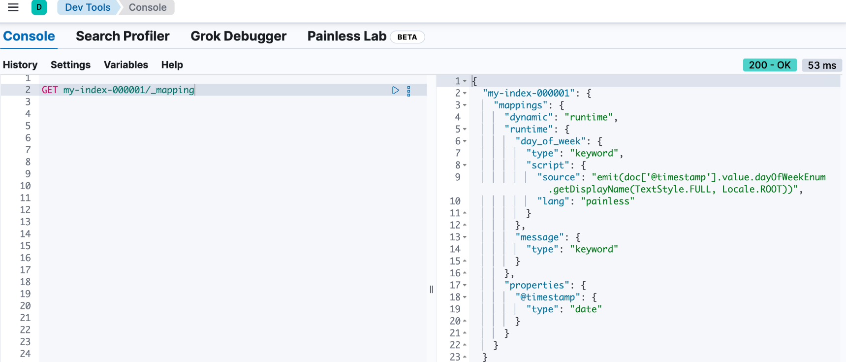
Task: Collapse the "properties" block
Action: tap(465, 285)
